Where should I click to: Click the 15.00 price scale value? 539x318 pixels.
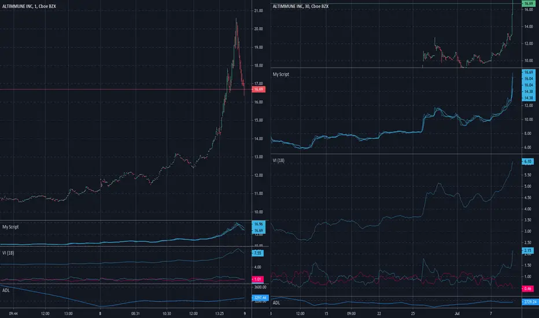pyautogui.click(x=259, y=120)
